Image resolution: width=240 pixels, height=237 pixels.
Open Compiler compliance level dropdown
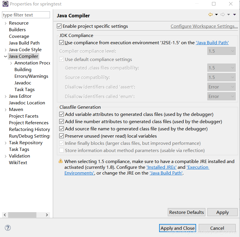coord(221,51)
